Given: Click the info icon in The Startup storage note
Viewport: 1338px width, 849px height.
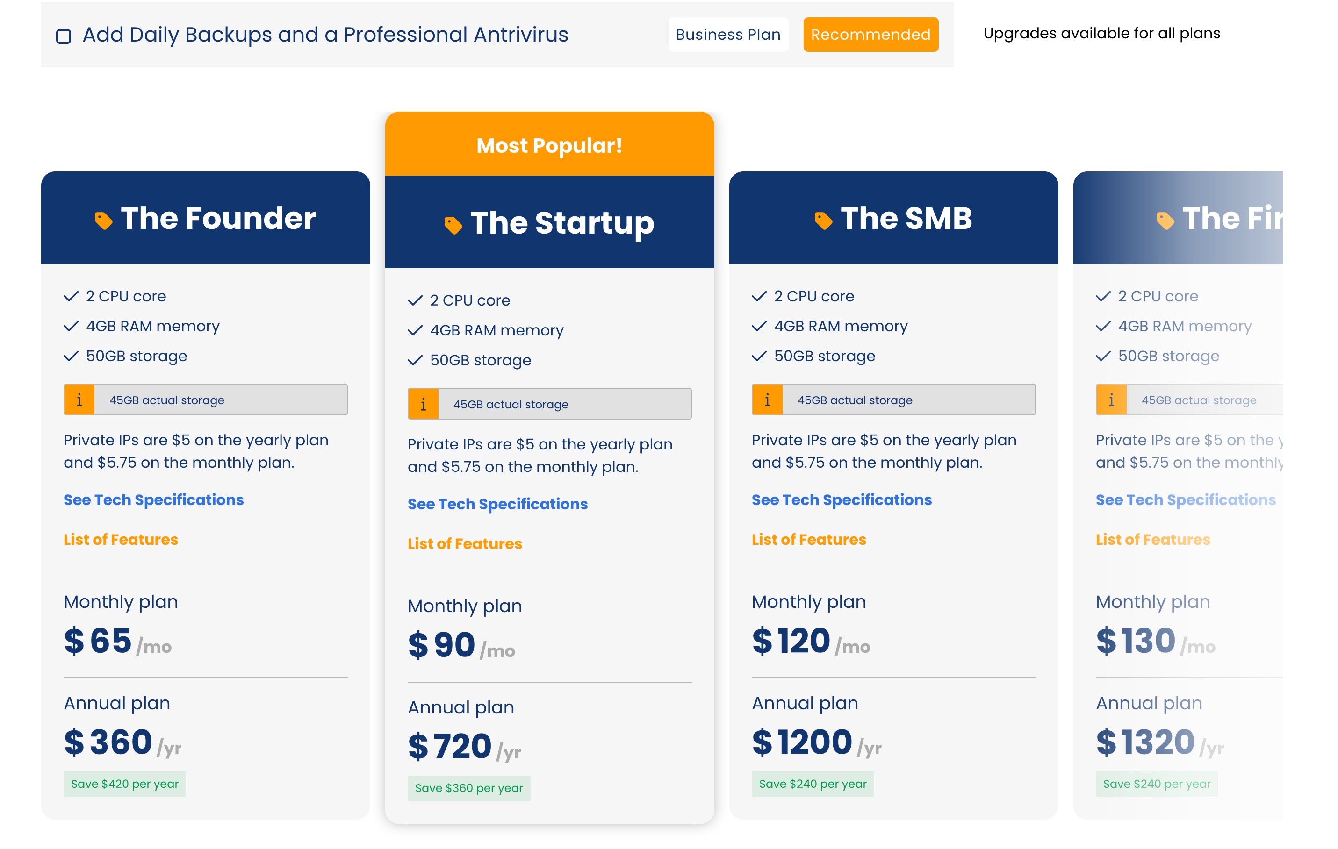Looking at the screenshot, I should 424,404.
